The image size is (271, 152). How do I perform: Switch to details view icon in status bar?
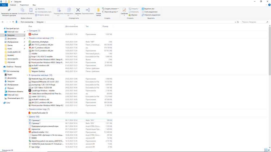point(266,150)
